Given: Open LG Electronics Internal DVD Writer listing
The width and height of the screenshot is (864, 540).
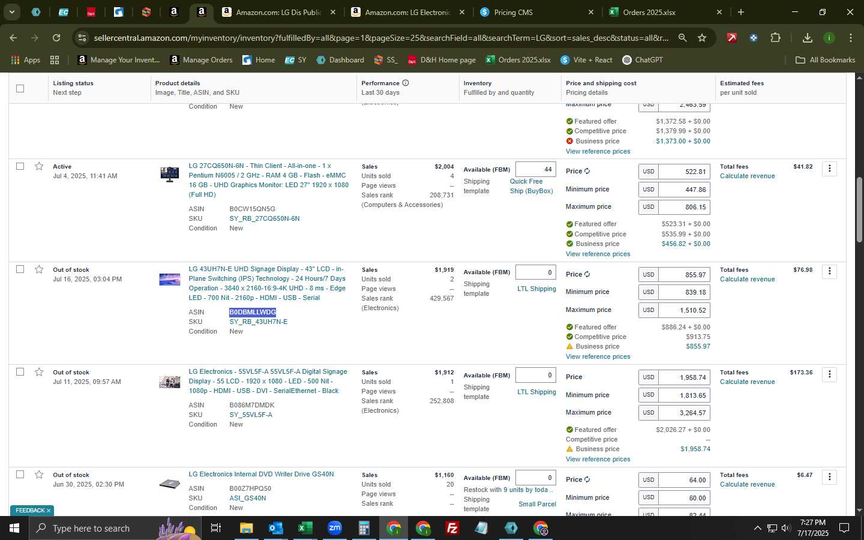Looking at the screenshot, I should [261, 474].
